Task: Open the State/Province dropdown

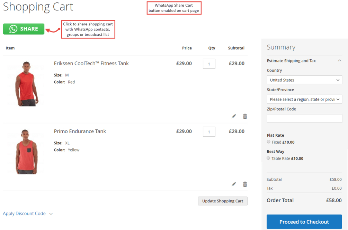Action: 304,100
